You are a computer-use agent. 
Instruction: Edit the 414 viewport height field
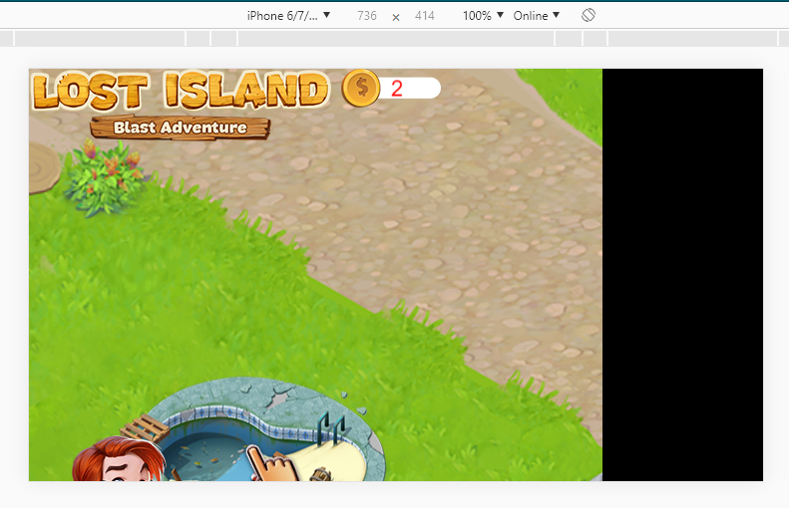(424, 16)
